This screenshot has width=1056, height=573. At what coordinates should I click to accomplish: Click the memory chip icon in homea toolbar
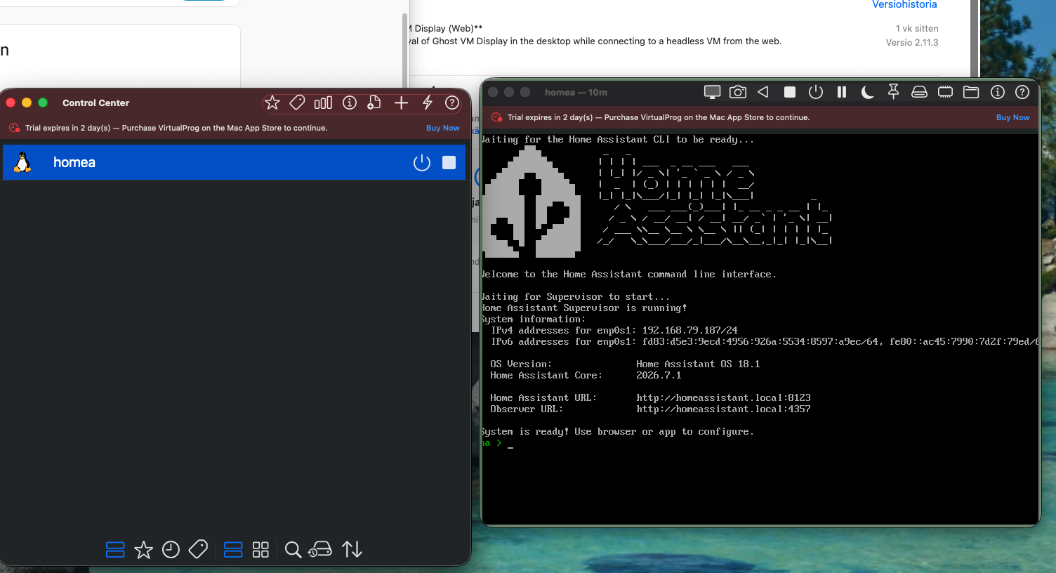[x=945, y=92]
